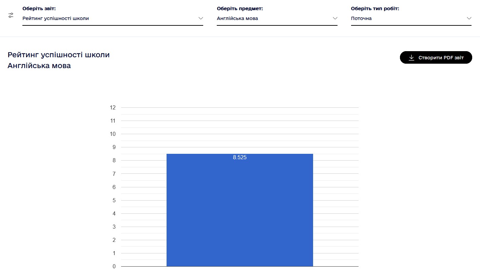Click chevron arrow of work type dropdown
480x270 pixels.
click(469, 18)
